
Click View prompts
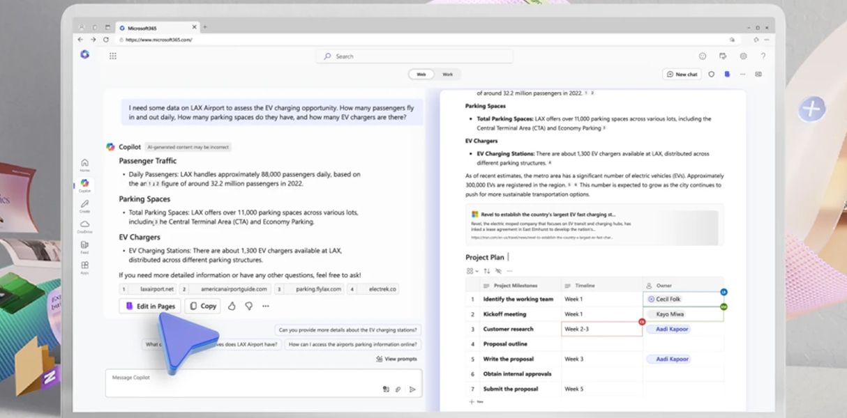396,359
